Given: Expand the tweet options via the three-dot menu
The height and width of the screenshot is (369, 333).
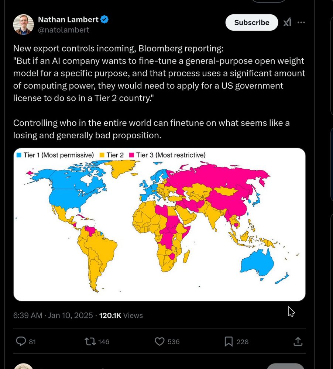Looking at the screenshot, I should click(x=301, y=23).
